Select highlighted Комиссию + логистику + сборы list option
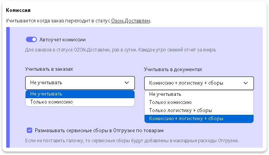Screen dimensions: 269x155 point(199,119)
